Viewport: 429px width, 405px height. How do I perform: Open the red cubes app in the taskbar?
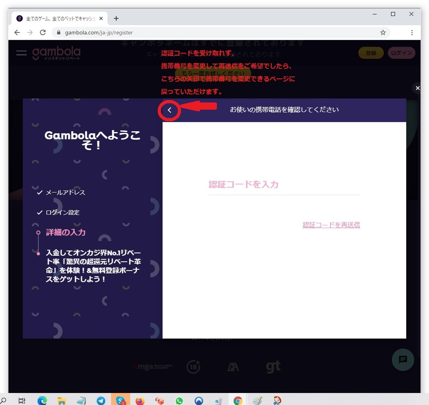click(x=159, y=401)
